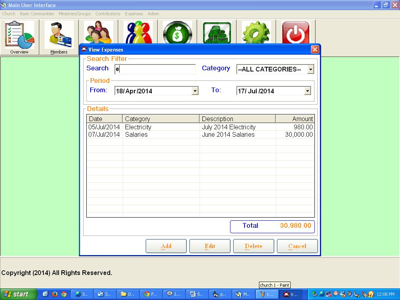Click the green money bag icon
The width and height of the screenshot is (400, 300).
177,33
